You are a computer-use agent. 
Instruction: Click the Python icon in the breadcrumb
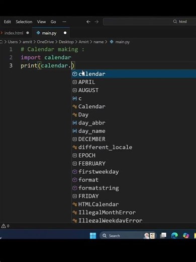tap(112, 42)
